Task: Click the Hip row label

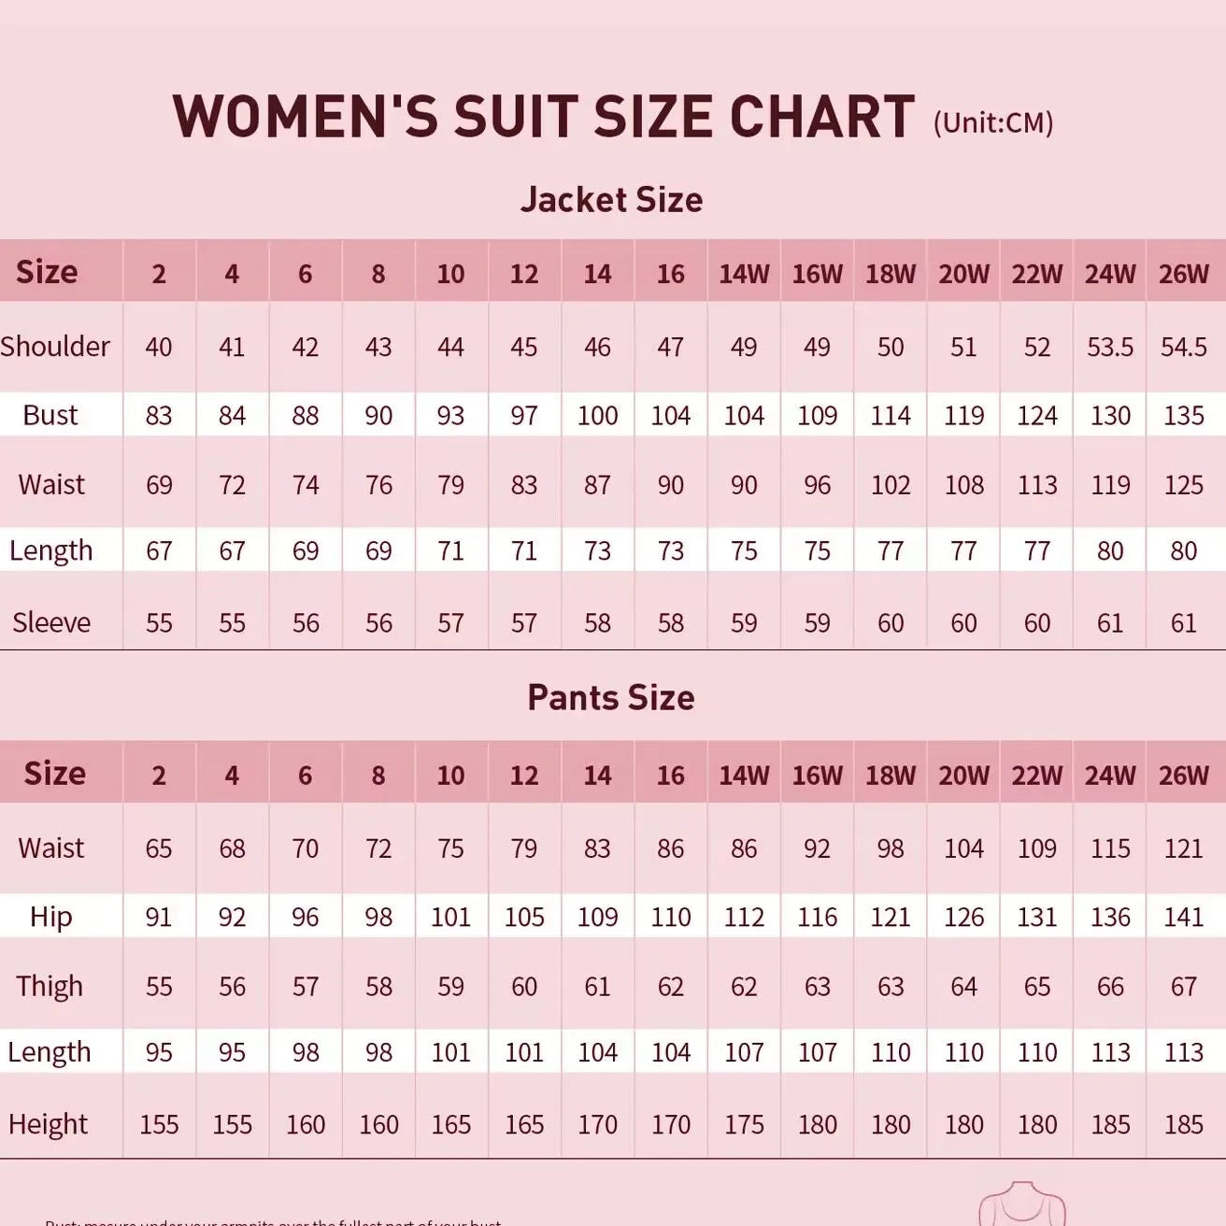Action: 50,917
